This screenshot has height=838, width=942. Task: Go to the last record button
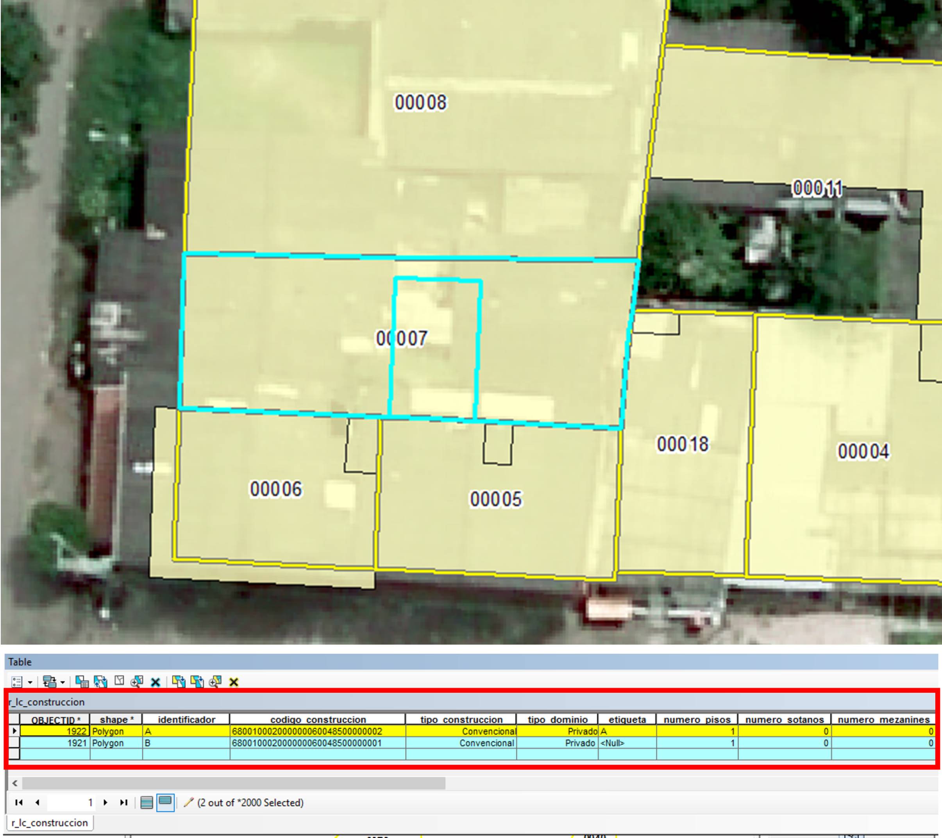[x=123, y=802]
